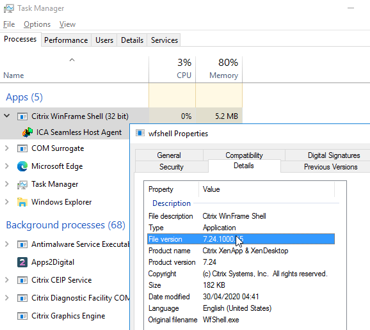Select the Product version 7.24 row

241,262
